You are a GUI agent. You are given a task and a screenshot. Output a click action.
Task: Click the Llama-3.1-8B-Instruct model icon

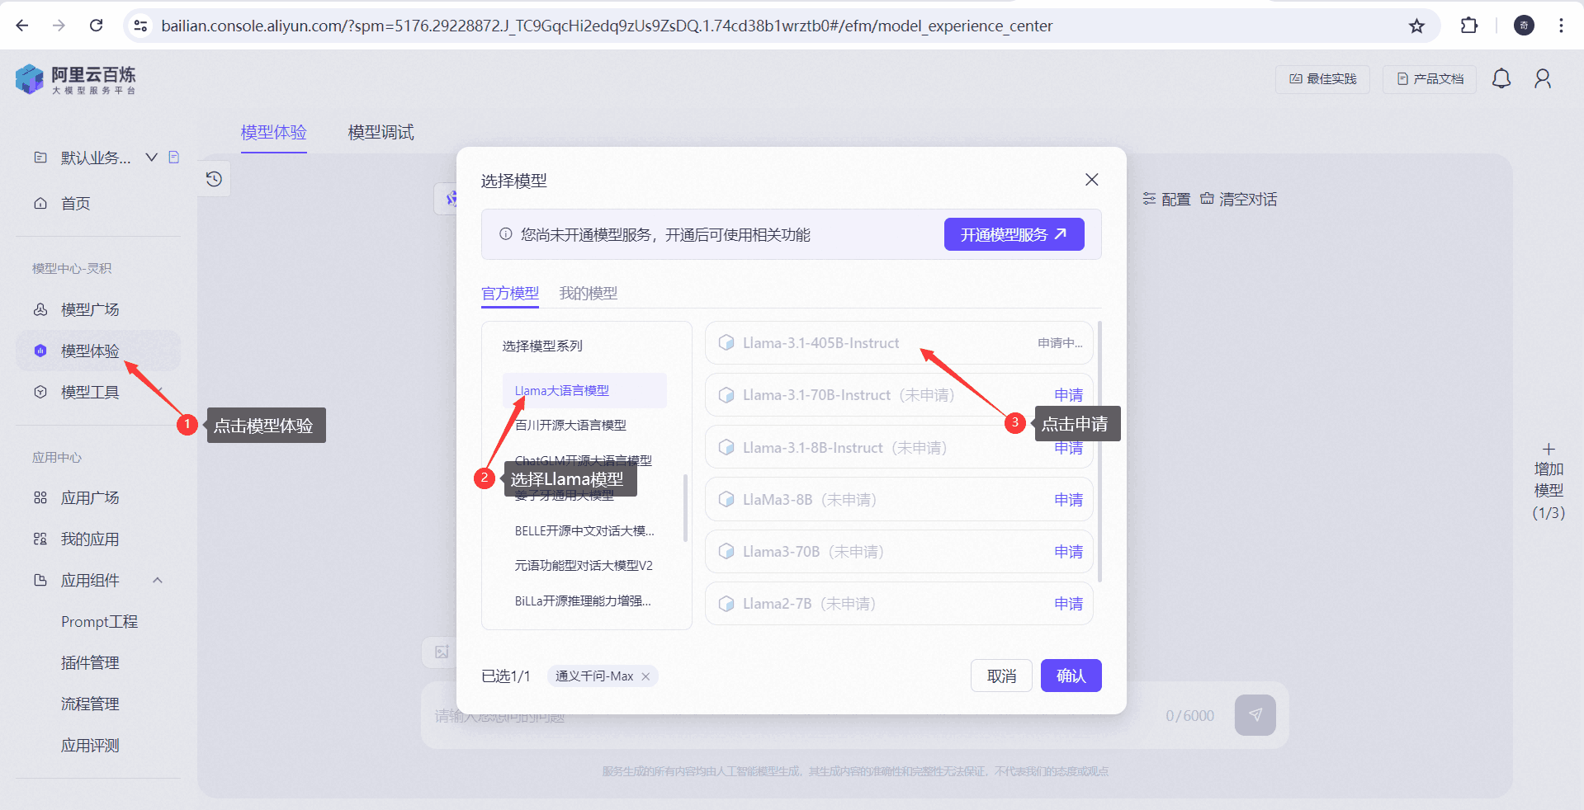tap(726, 447)
